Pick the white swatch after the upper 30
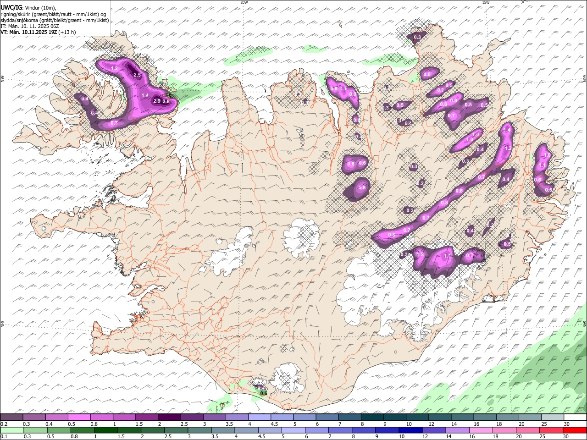Screen dimensions: 587x440 click(576, 417)
